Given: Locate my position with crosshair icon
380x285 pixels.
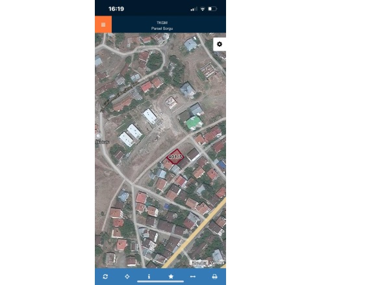Looking at the screenshot, I should [x=127, y=277].
